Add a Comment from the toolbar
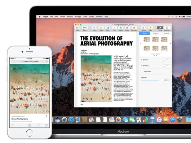This screenshot has width=191, height=143. pyautogui.click(x=134, y=28)
